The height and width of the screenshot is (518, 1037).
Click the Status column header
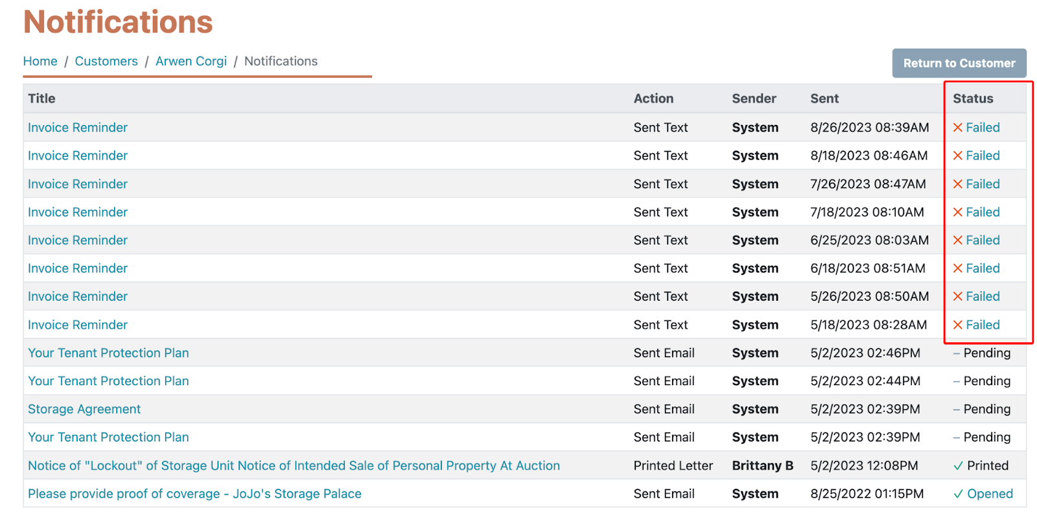coord(973,99)
